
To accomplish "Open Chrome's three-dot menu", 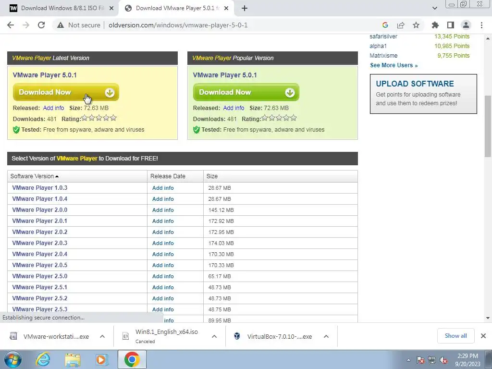I will pos(481,25).
